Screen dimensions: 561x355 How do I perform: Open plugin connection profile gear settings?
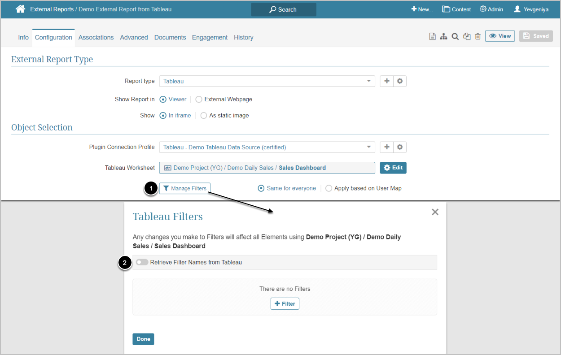(x=400, y=147)
